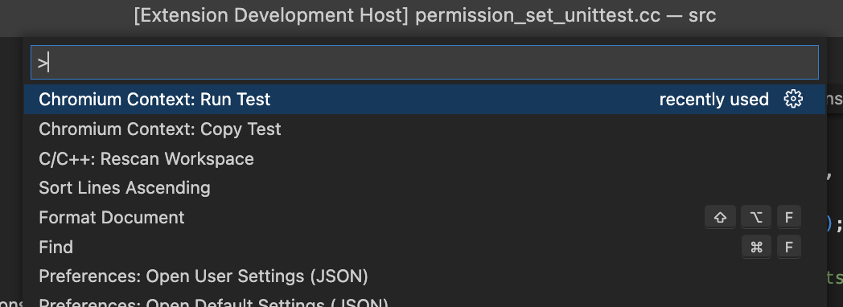
Task: Click the permission_set_unittest.cc window title
Action: pyautogui.click(x=537, y=15)
